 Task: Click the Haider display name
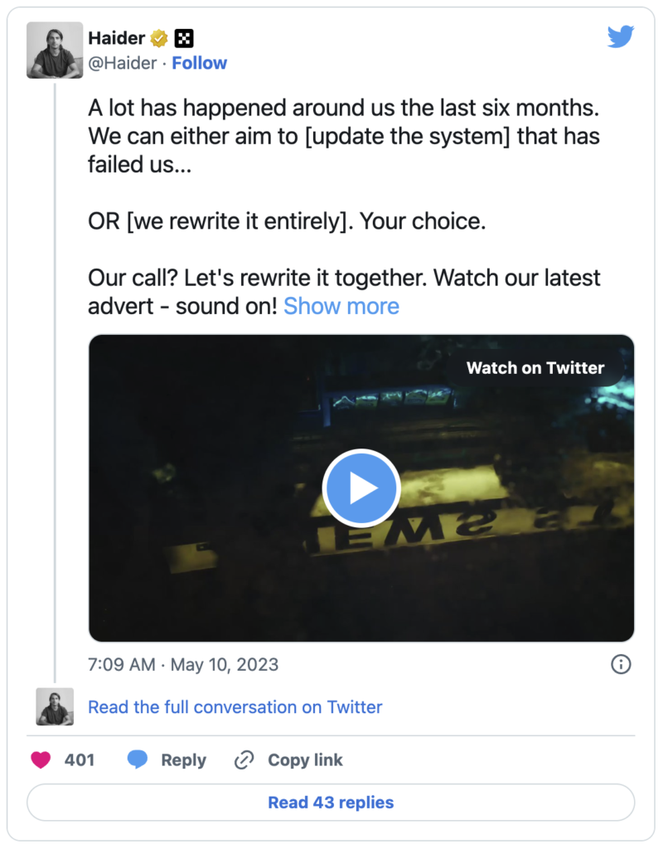pyautogui.click(x=116, y=38)
